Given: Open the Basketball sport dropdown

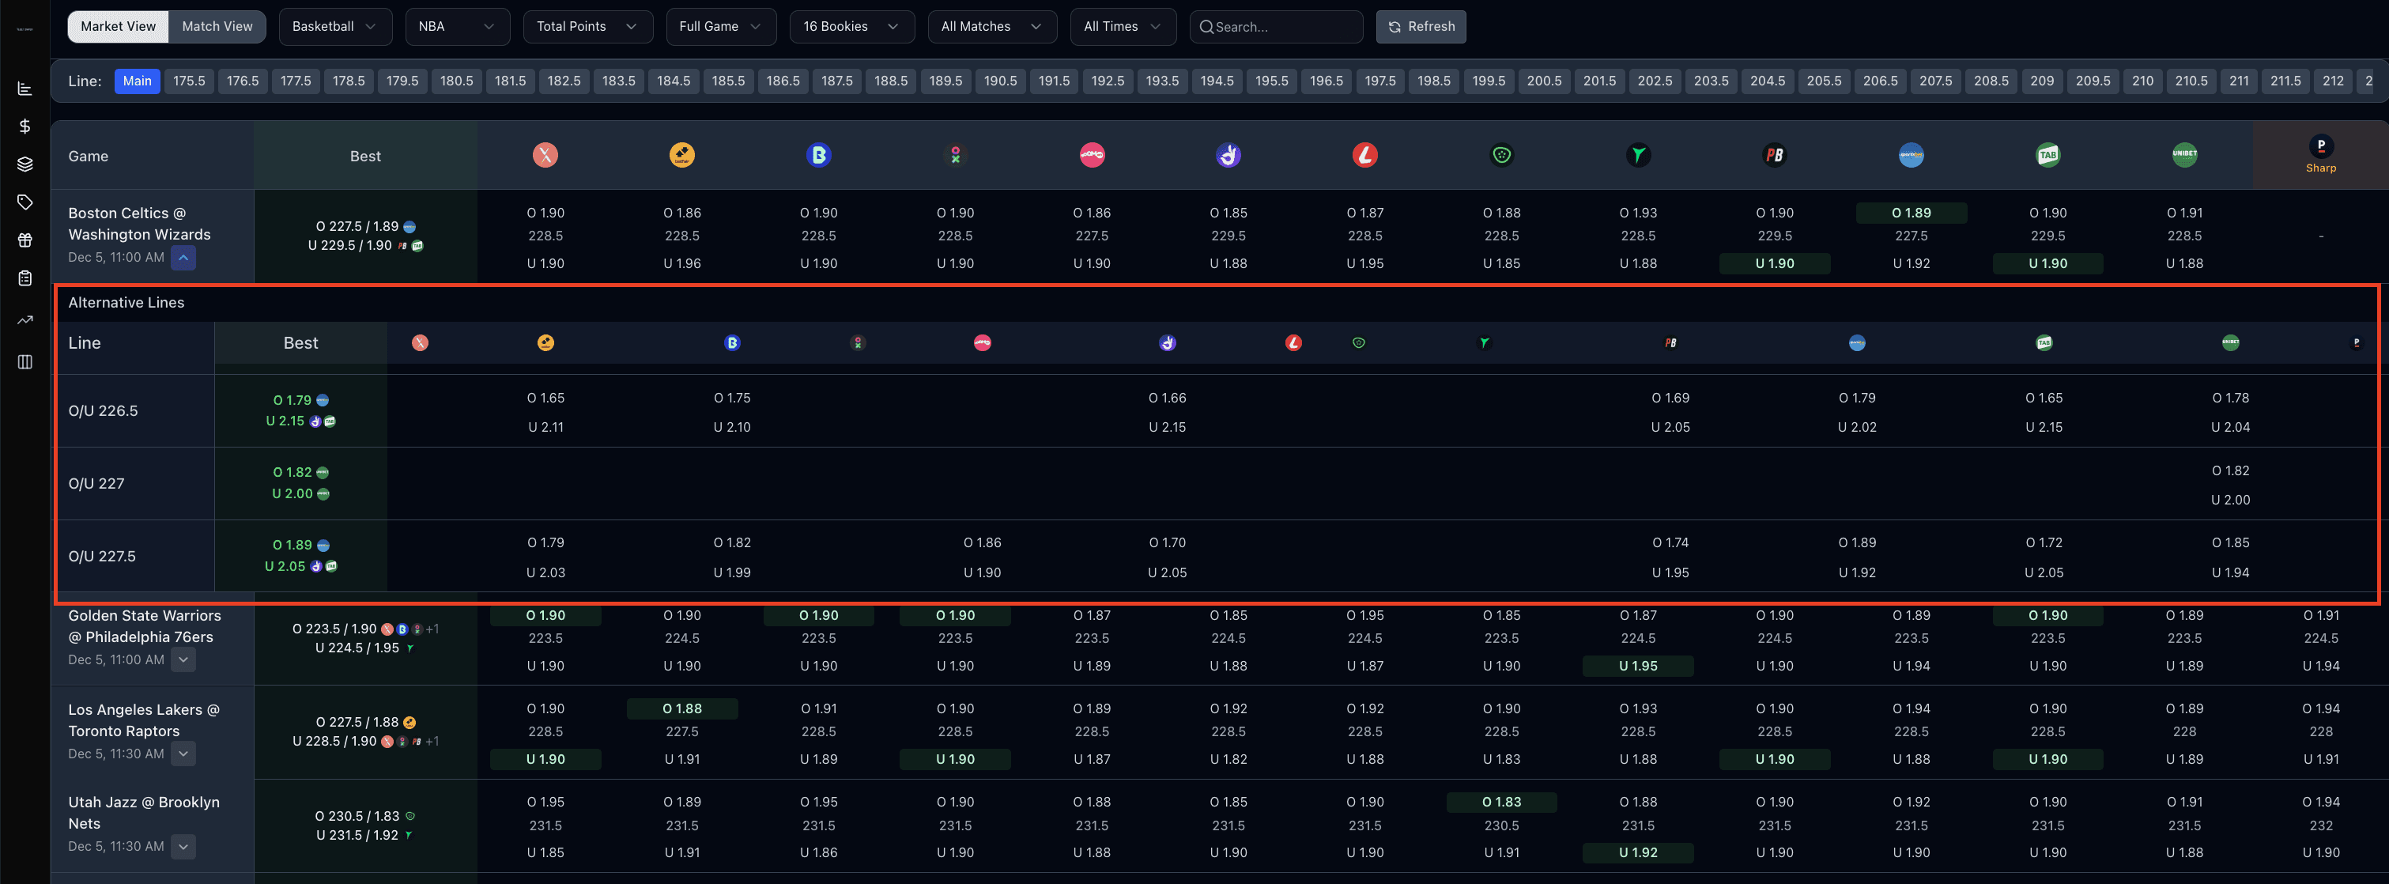Looking at the screenshot, I should (334, 26).
